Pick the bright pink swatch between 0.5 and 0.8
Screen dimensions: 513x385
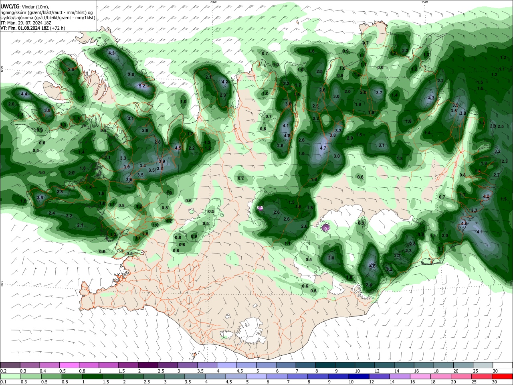(x=69, y=365)
